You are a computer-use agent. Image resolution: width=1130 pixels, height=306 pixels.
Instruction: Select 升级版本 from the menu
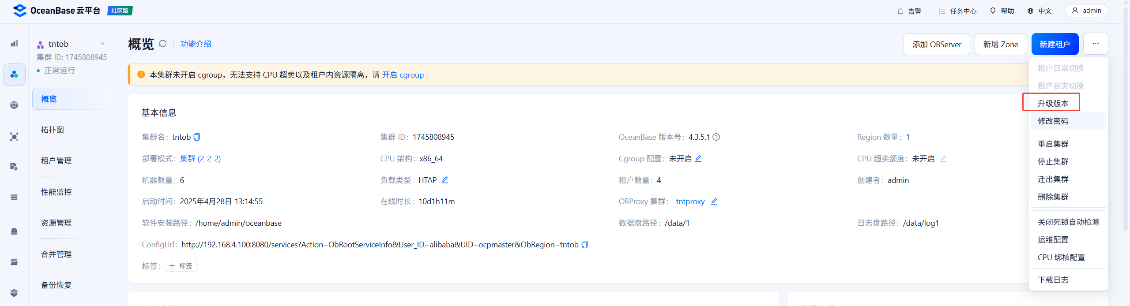1053,103
